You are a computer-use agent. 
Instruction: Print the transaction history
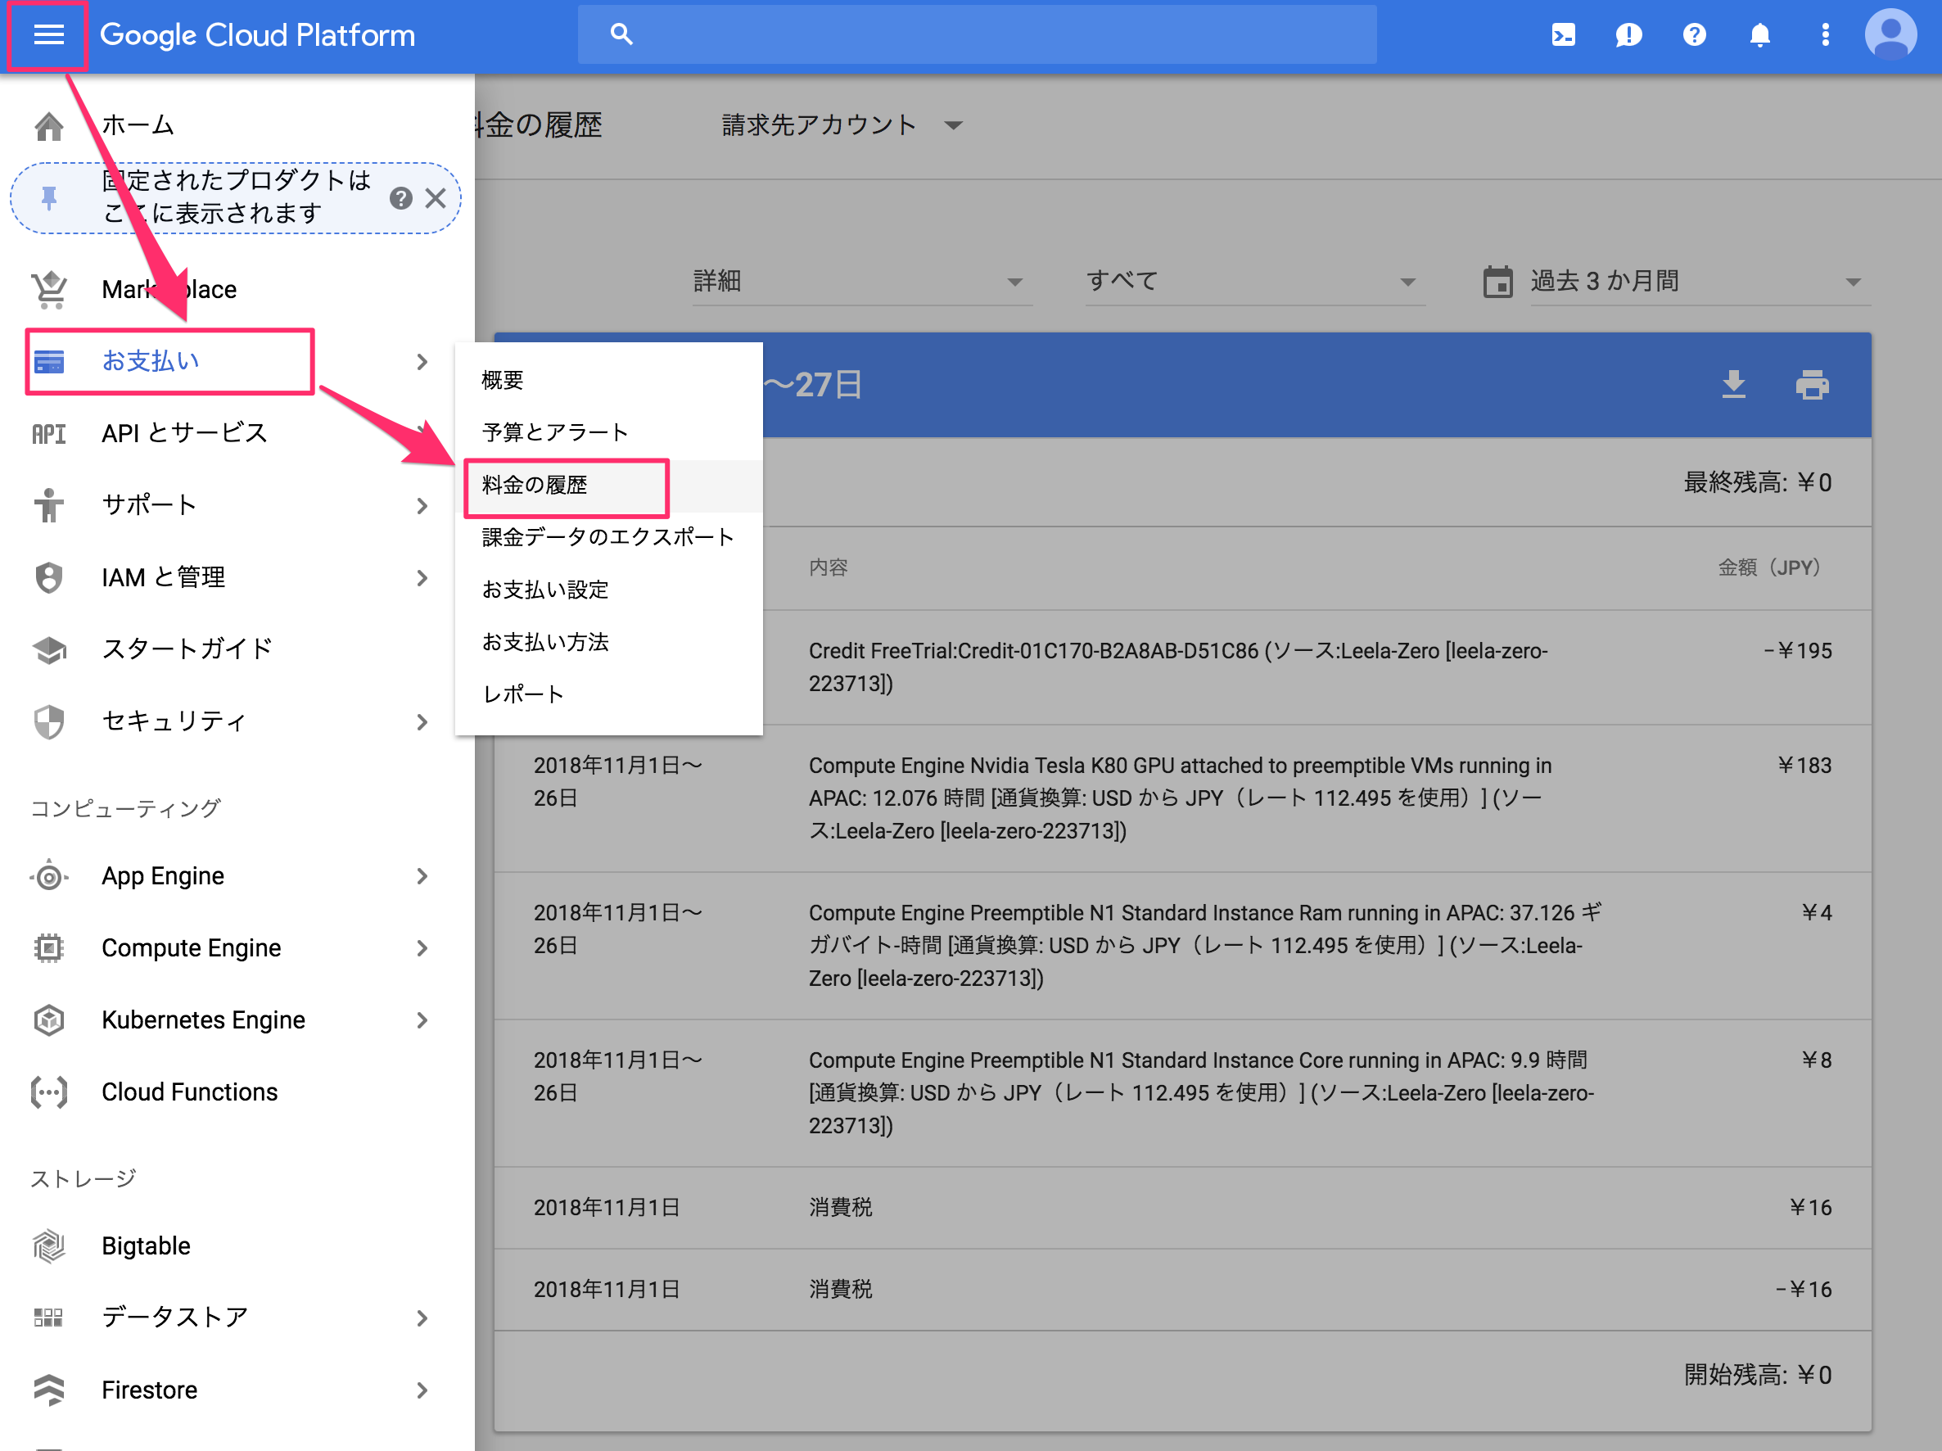click(x=1811, y=385)
